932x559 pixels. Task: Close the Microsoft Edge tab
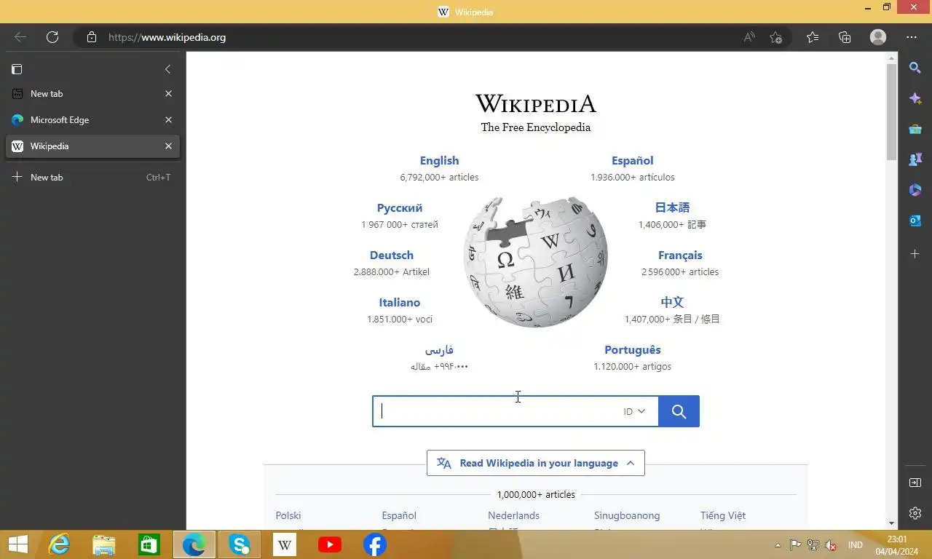click(168, 120)
